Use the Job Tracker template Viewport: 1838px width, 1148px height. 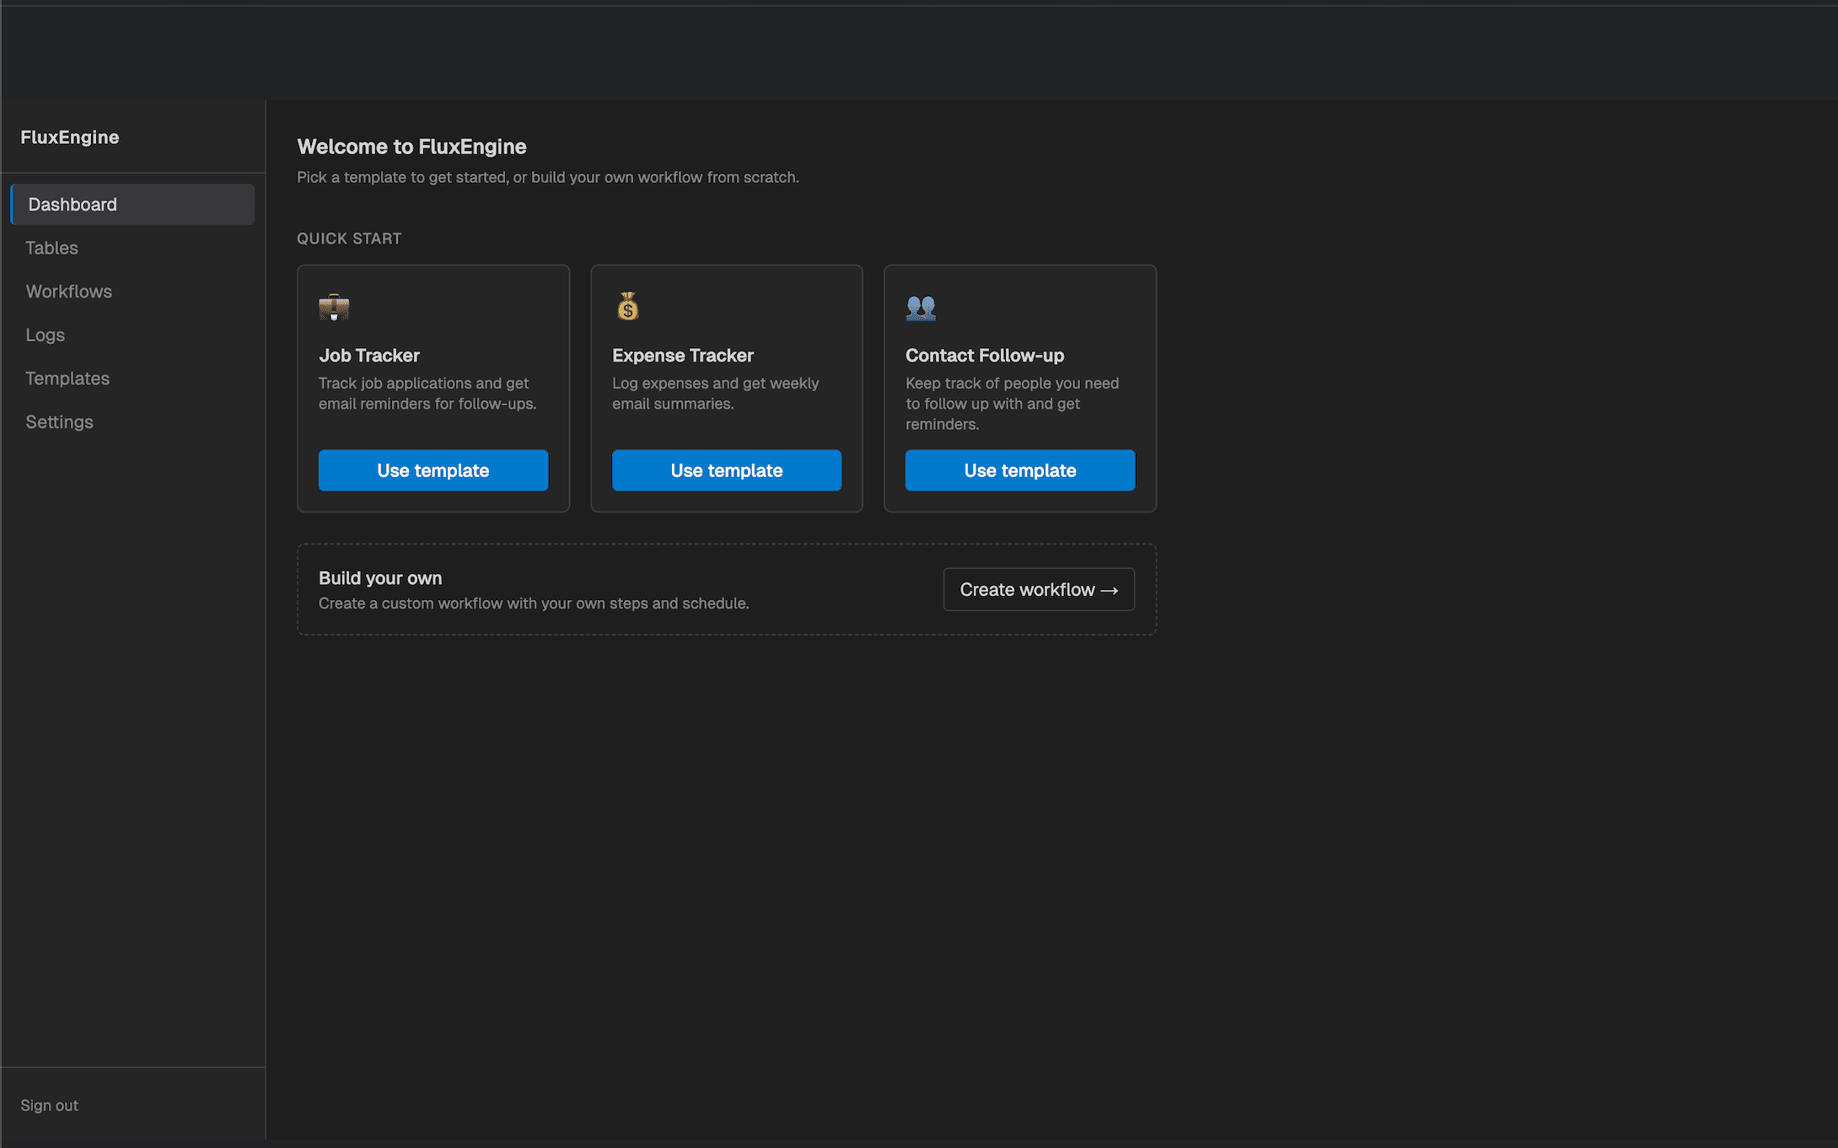(x=433, y=470)
